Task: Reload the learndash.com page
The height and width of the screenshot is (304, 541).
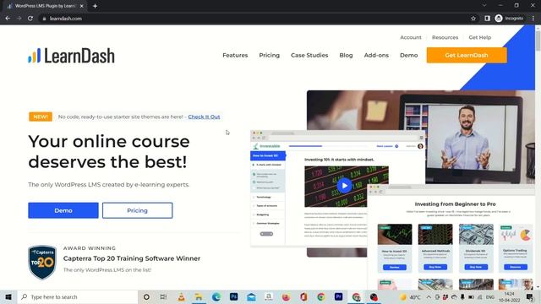Action: 30,19
